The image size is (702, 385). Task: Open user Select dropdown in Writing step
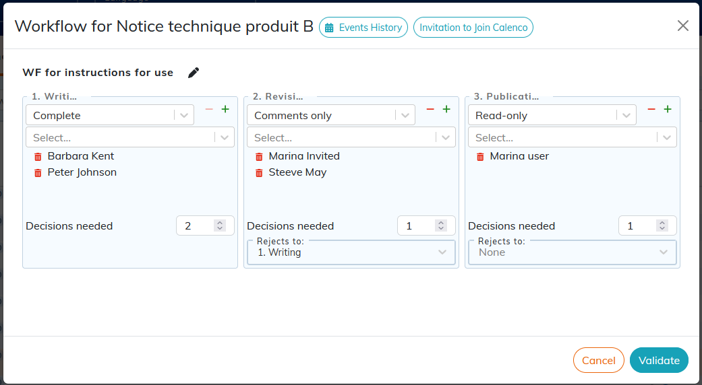(x=130, y=137)
